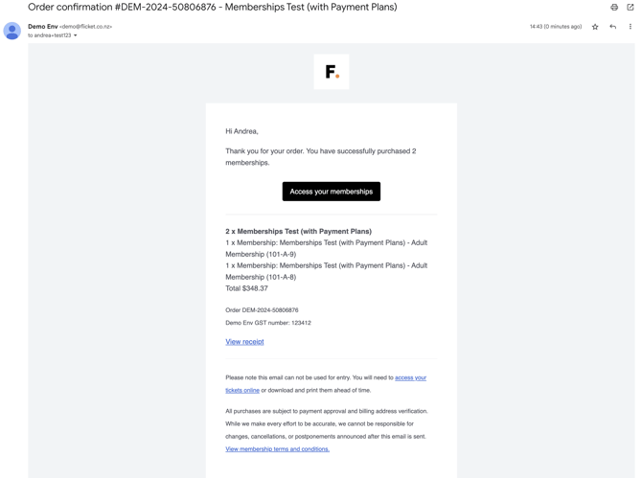Open View membership terms and conditions link

277,449
